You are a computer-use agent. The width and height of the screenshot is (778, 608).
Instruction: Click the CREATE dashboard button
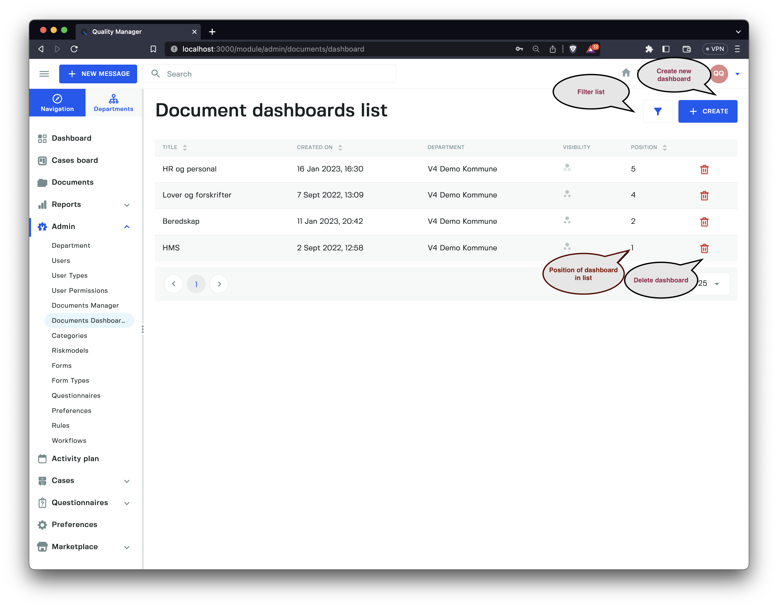(x=708, y=111)
